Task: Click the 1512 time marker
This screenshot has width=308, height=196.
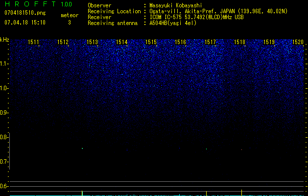Action: pos(63,42)
